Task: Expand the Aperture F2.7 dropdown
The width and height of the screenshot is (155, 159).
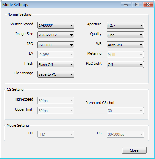Action: point(125,25)
